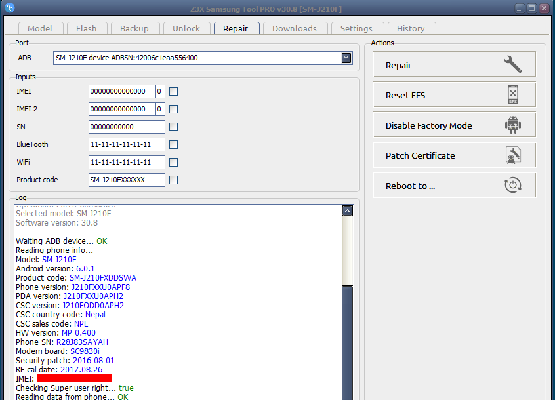Click CSC version J210FODD0APH2 in log

(93, 306)
